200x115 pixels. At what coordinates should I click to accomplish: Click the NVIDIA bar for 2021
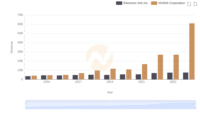pos(144,72)
